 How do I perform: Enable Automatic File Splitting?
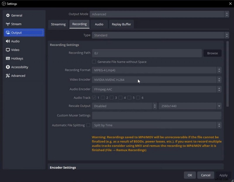89,125
